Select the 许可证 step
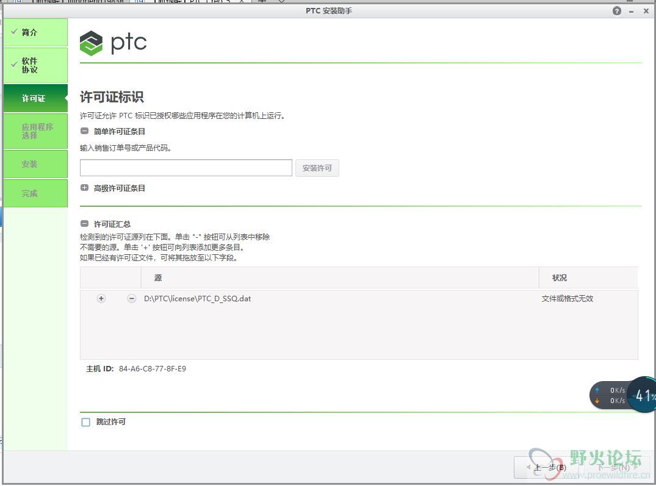This screenshot has width=656, height=486. (x=35, y=98)
